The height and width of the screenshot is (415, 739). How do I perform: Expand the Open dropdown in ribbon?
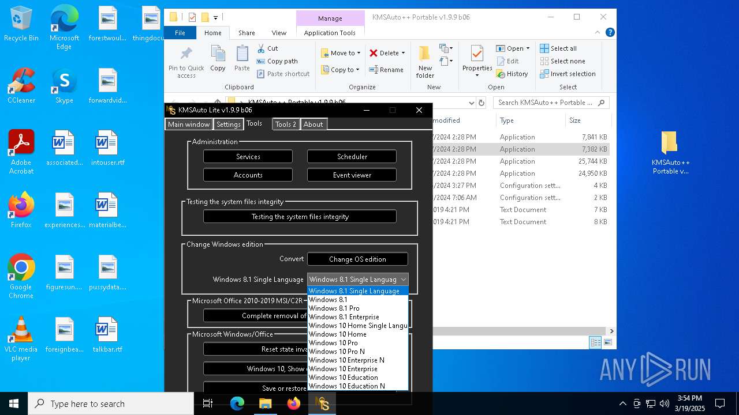tap(528, 48)
